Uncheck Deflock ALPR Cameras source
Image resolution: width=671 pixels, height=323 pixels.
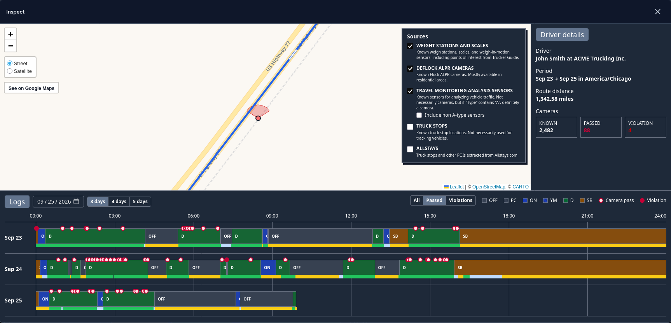pos(410,69)
